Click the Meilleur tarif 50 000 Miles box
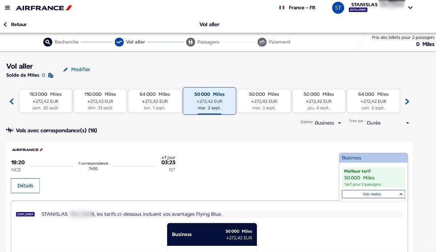Image resolution: width=436 pixels, height=252 pixels. [373, 178]
